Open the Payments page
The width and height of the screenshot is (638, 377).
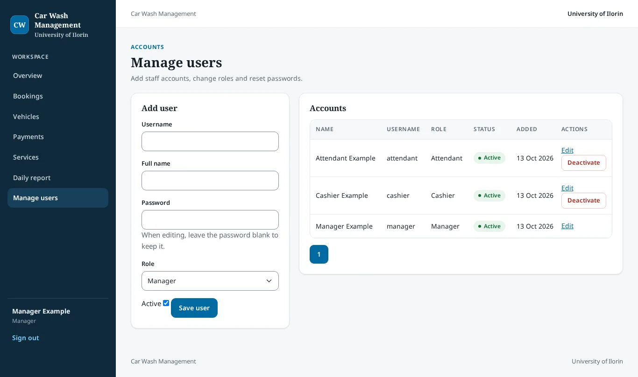point(58,137)
